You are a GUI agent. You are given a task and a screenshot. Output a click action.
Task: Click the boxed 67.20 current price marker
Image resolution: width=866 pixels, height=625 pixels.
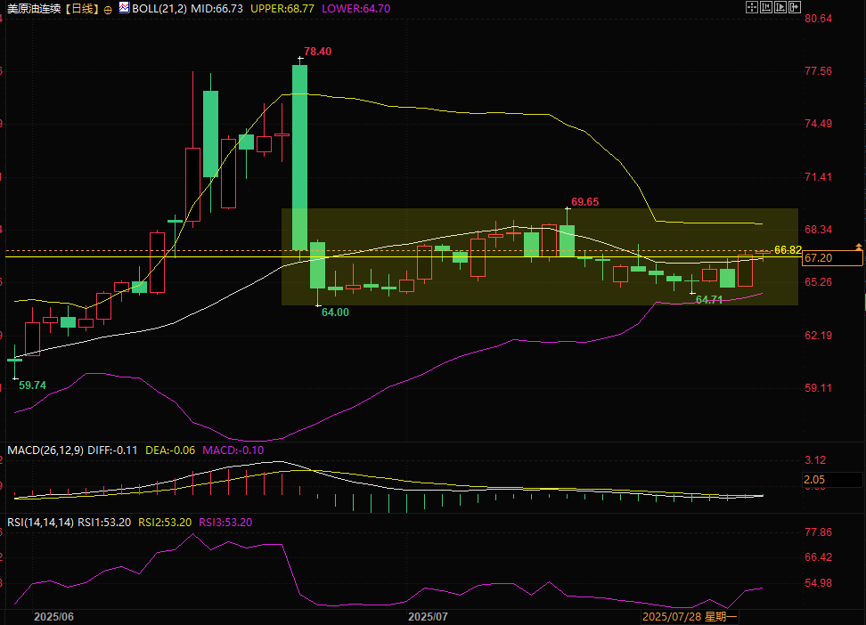coord(832,258)
